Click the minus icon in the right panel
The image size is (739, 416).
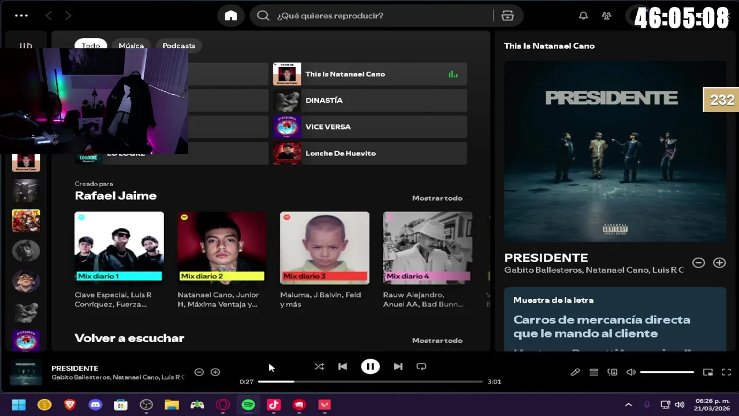699,263
